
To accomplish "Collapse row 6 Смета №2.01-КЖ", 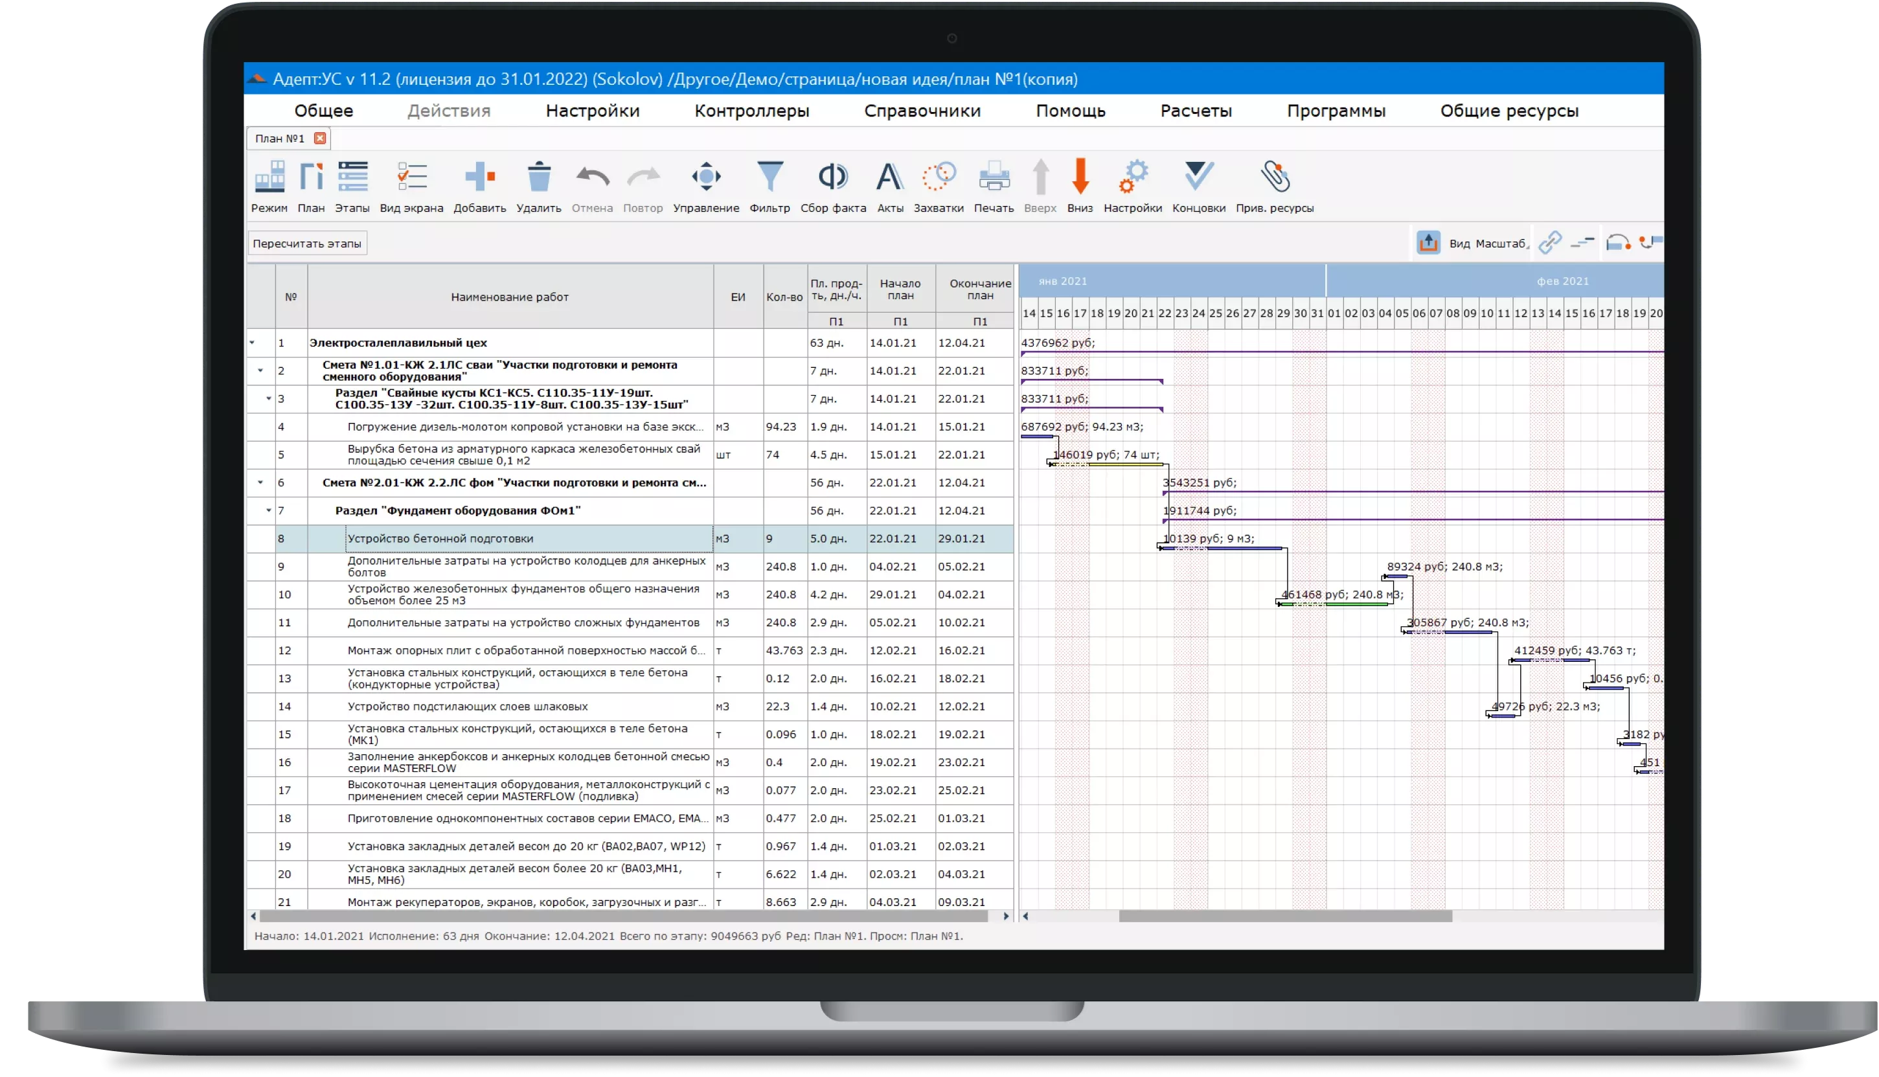I will click(260, 482).
